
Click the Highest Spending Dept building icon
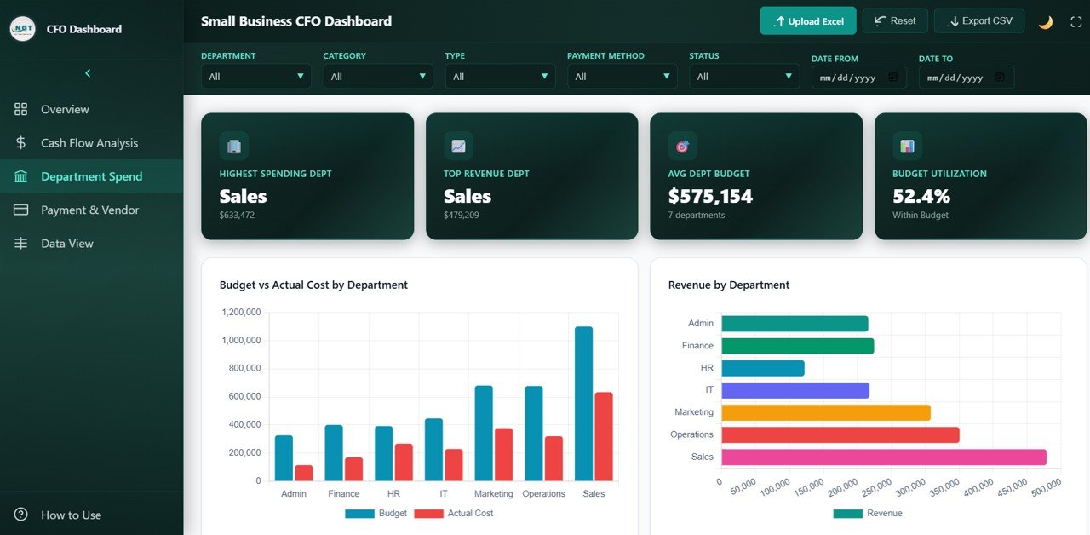pos(233,146)
